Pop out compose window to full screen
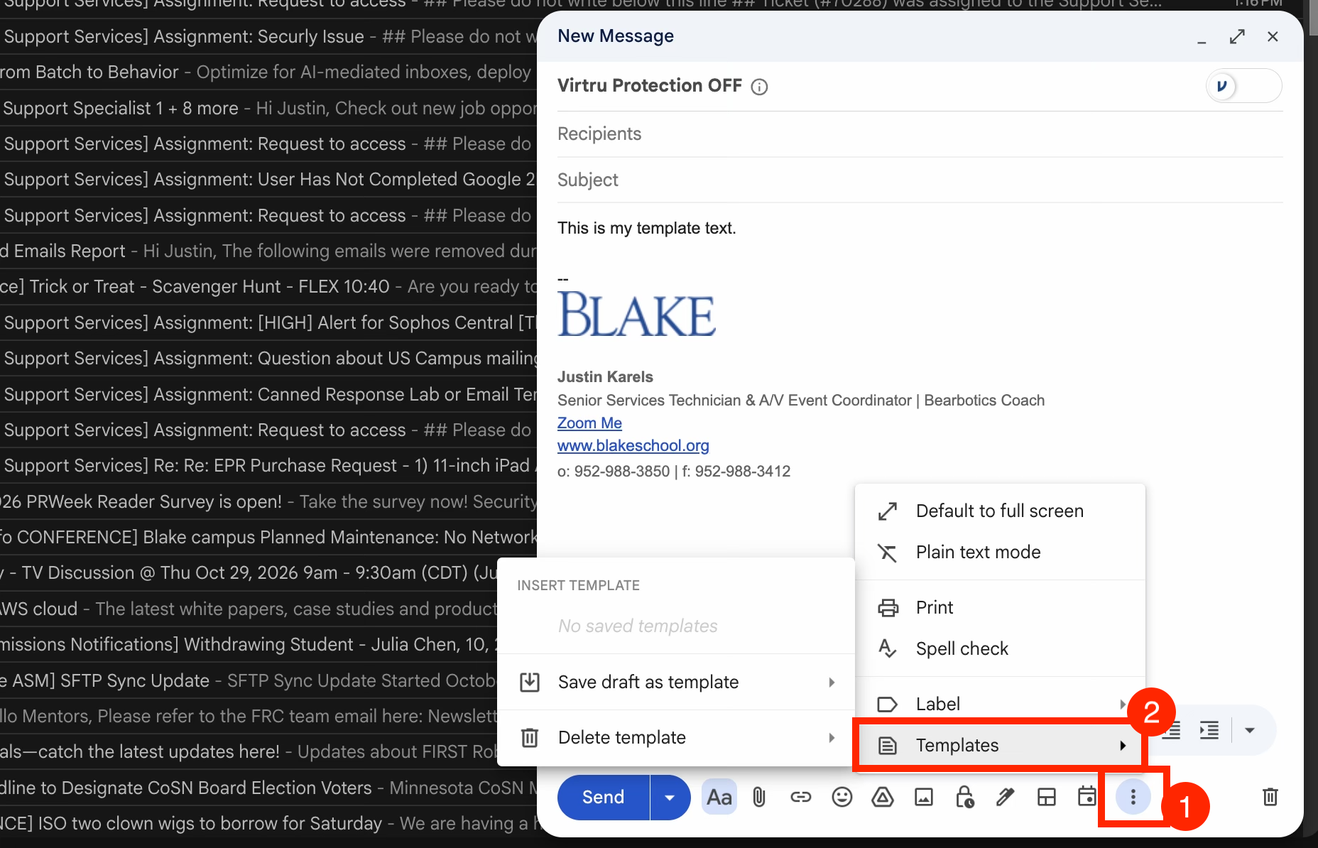Viewport: 1318px width, 848px height. (1237, 36)
